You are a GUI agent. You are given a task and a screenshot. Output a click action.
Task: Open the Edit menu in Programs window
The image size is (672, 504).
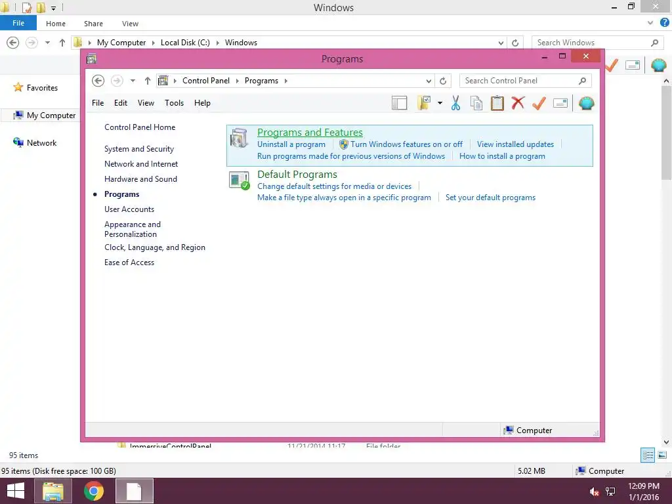121,103
